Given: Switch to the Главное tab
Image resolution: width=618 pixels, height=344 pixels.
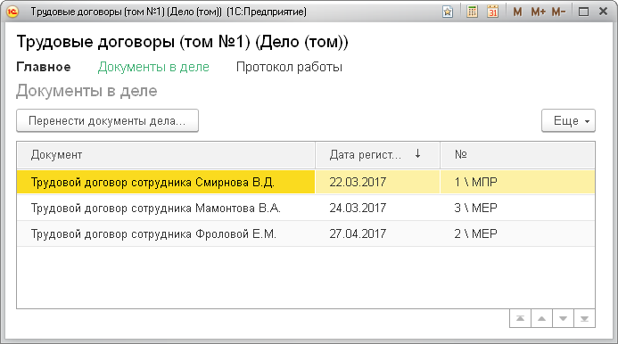Looking at the screenshot, I should (44, 67).
